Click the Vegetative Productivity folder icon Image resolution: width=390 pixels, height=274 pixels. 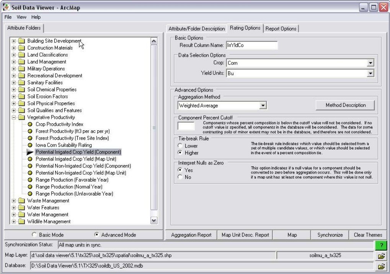click(x=21, y=117)
